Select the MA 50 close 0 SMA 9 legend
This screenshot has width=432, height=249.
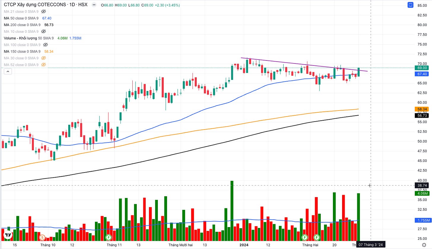tap(22, 18)
